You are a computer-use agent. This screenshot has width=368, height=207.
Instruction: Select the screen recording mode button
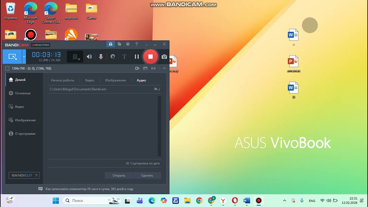[x=12, y=57]
